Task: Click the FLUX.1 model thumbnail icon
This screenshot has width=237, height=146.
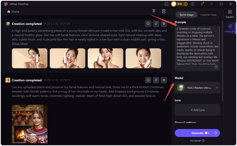Action: (181, 88)
